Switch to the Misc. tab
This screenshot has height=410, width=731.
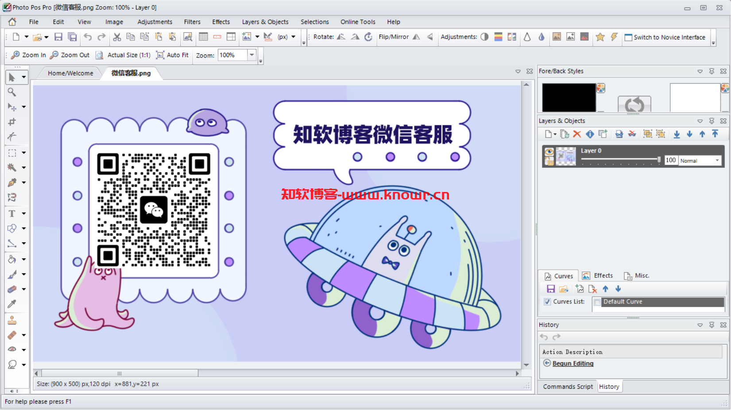[x=637, y=276]
